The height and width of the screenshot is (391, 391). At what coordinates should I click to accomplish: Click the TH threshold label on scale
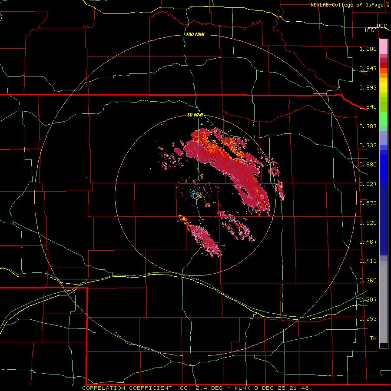373,338
